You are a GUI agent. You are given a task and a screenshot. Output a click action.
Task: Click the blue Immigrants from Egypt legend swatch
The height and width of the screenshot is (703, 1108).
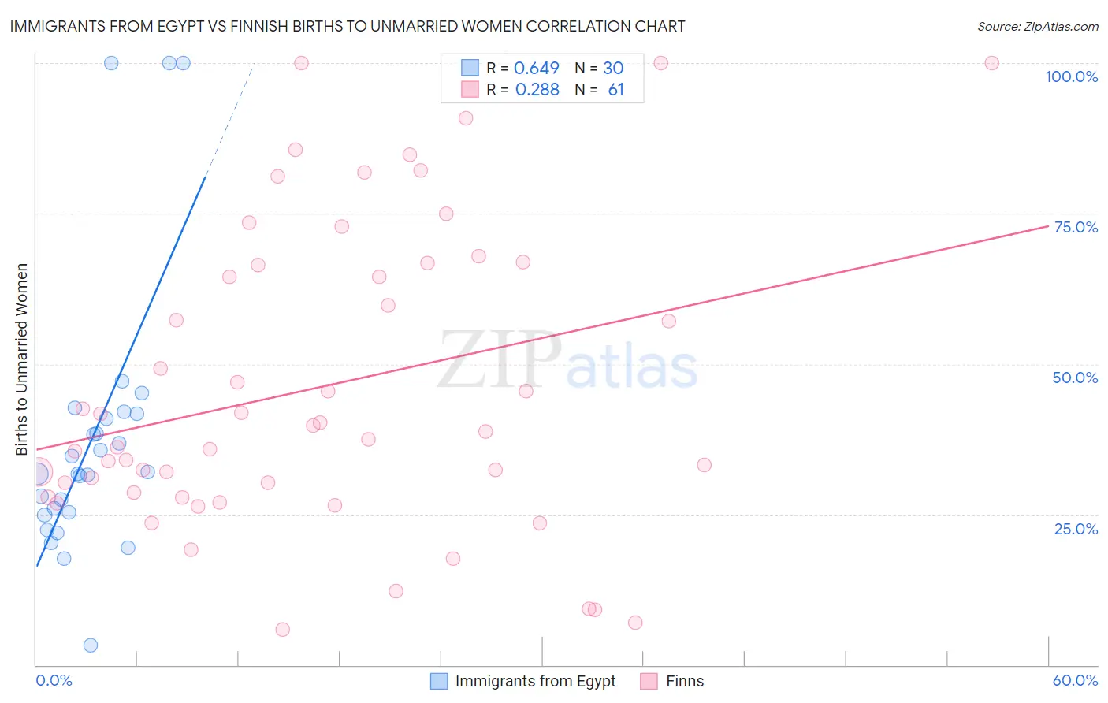click(x=439, y=681)
